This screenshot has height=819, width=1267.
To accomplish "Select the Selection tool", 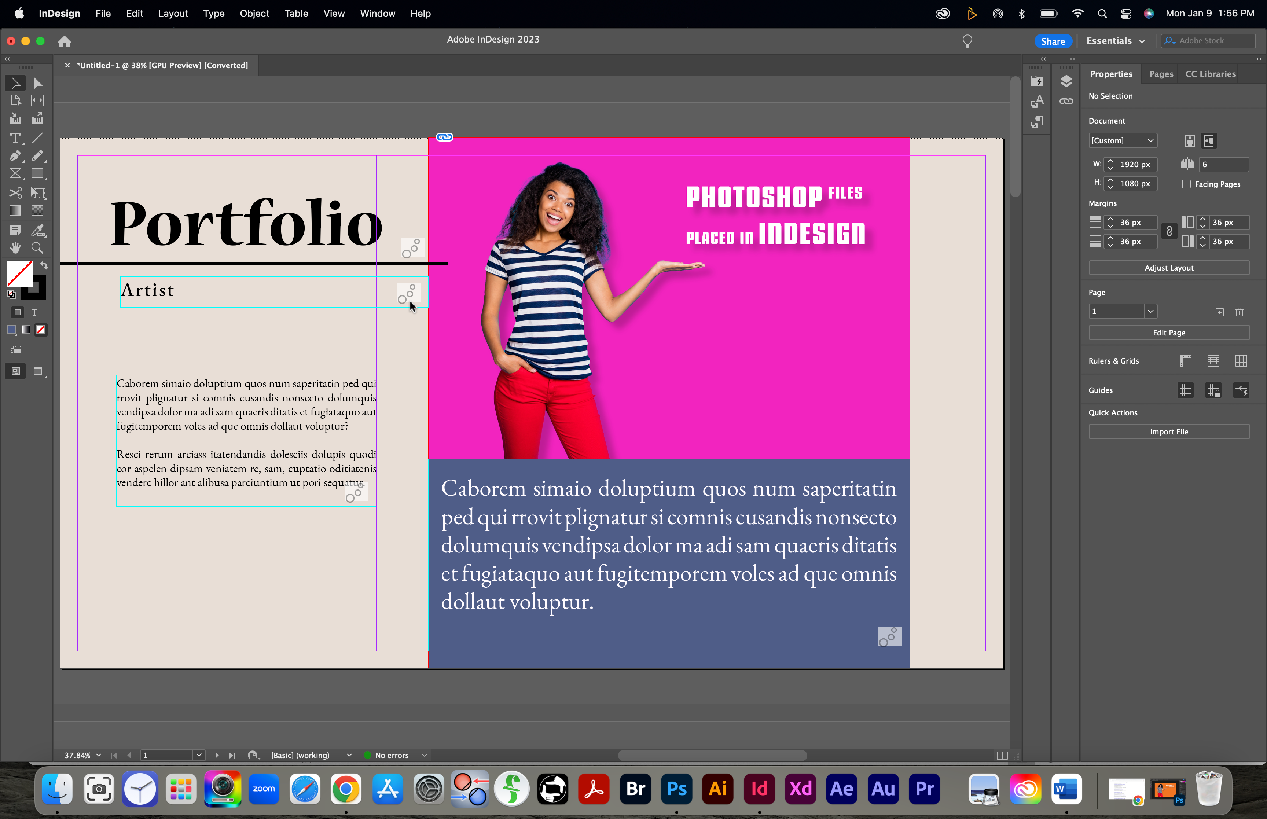I will click(x=15, y=83).
